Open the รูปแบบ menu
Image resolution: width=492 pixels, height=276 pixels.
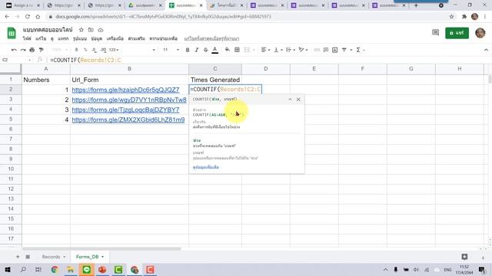click(80, 38)
